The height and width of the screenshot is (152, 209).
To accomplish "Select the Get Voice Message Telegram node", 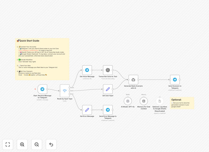I will (x=87, y=70).
